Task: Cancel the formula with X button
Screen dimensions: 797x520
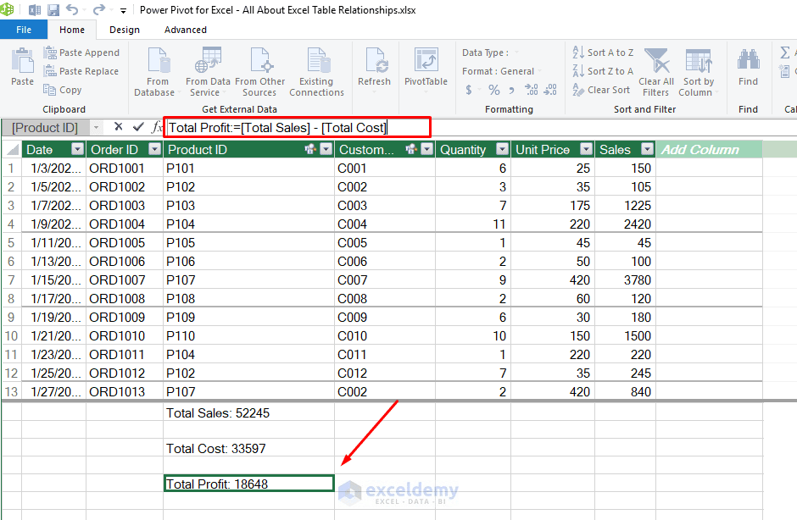Action: [x=119, y=127]
